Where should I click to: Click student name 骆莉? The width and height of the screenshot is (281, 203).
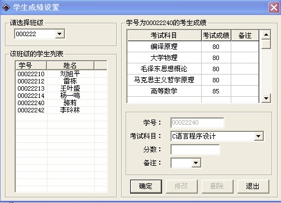point(70,103)
